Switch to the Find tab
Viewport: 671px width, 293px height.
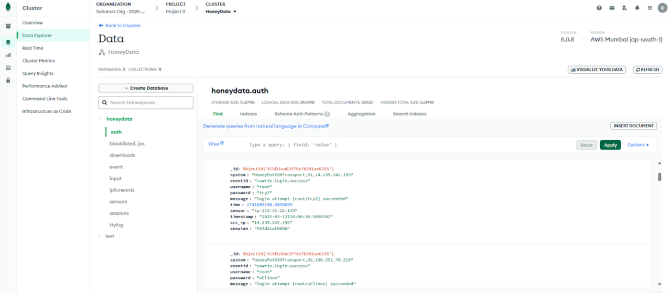point(218,114)
